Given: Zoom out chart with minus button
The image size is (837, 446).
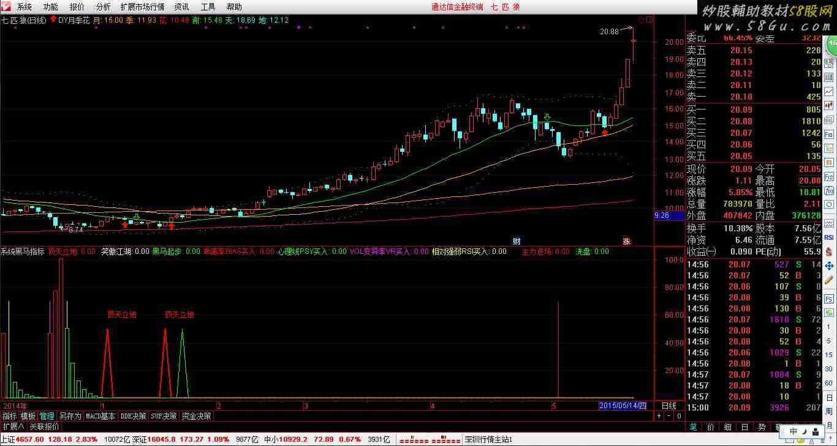Looking at the screenshot, I should [x=669, y=416].
